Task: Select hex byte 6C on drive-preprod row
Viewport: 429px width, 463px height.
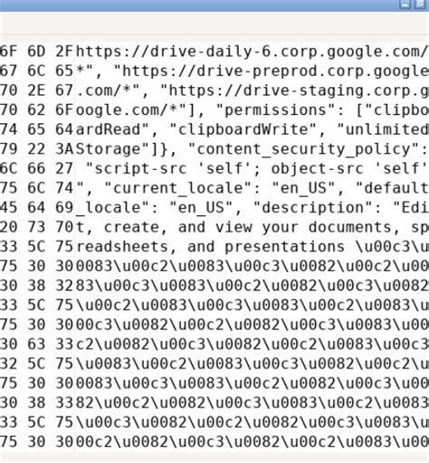Action: (36, 71)
